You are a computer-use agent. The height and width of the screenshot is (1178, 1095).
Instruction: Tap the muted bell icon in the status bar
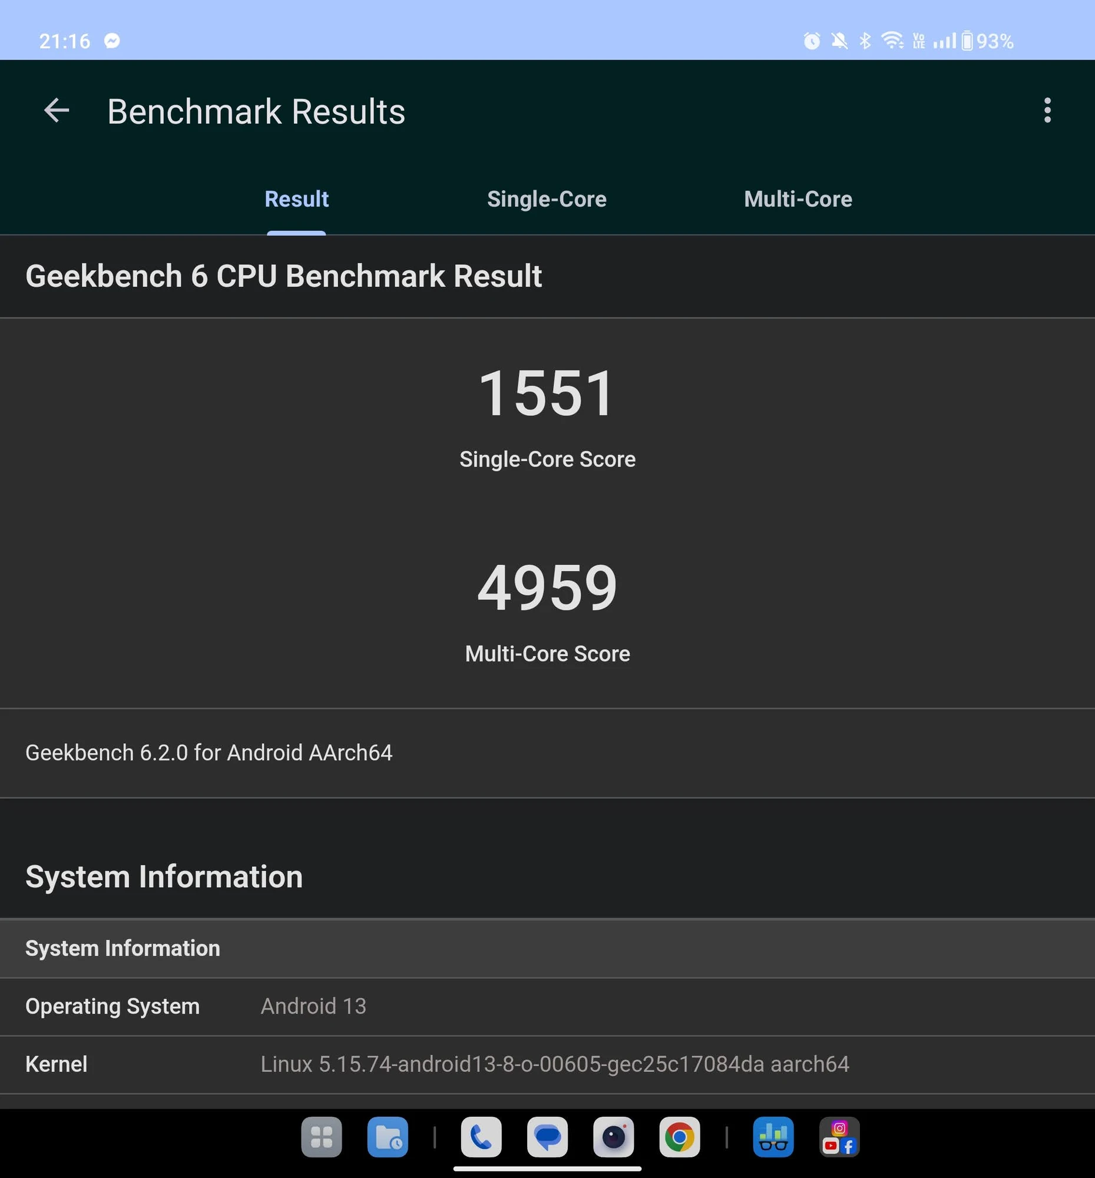(839, 41)
